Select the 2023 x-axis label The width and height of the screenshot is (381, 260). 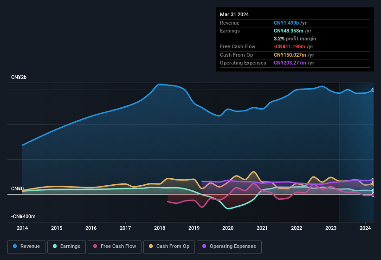(331, 228)
